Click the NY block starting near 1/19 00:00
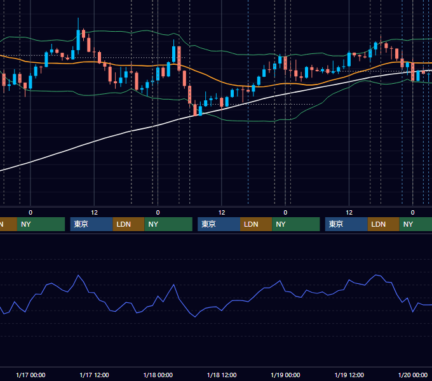The width and height of the screenshot is (432, 381). pyautogui.click(x=296, y=224)
